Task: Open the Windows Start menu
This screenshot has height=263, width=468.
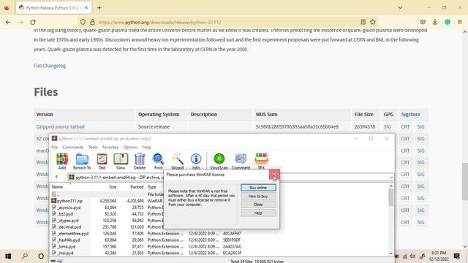Action: point(8,256)
